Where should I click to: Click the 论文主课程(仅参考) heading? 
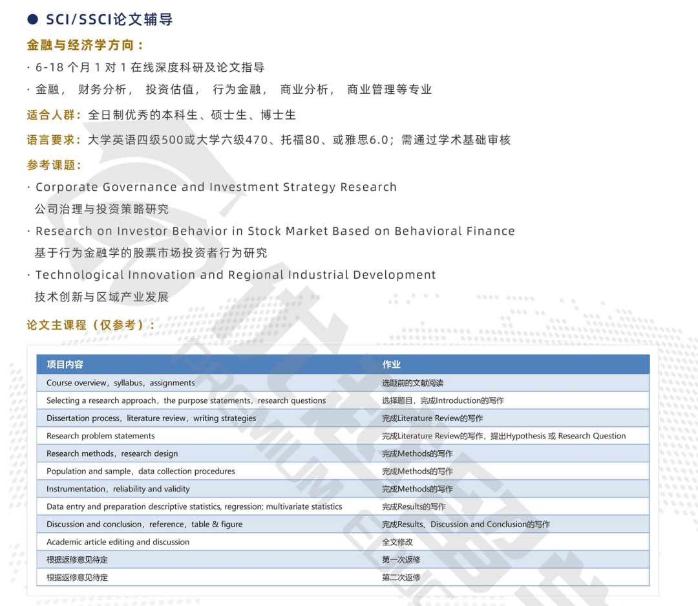[x=91, y=325]
